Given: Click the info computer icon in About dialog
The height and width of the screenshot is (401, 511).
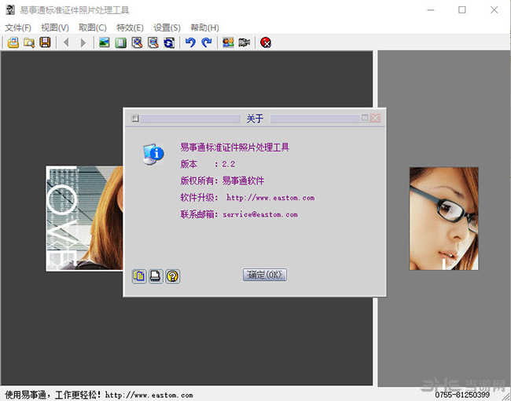Looking at the screenshot, I should 153,154.
